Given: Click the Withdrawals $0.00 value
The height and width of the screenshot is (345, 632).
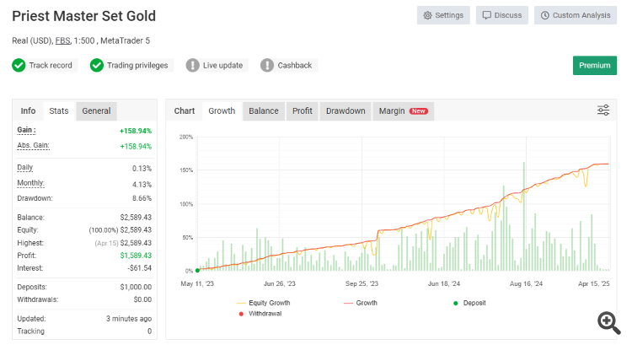Looking at the screenshot, I should (142, 299).
